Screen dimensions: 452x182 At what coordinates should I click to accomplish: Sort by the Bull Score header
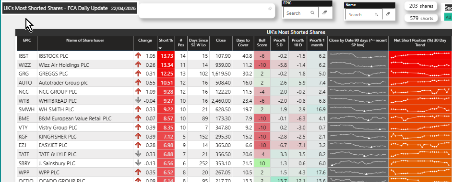coord(262,43)
